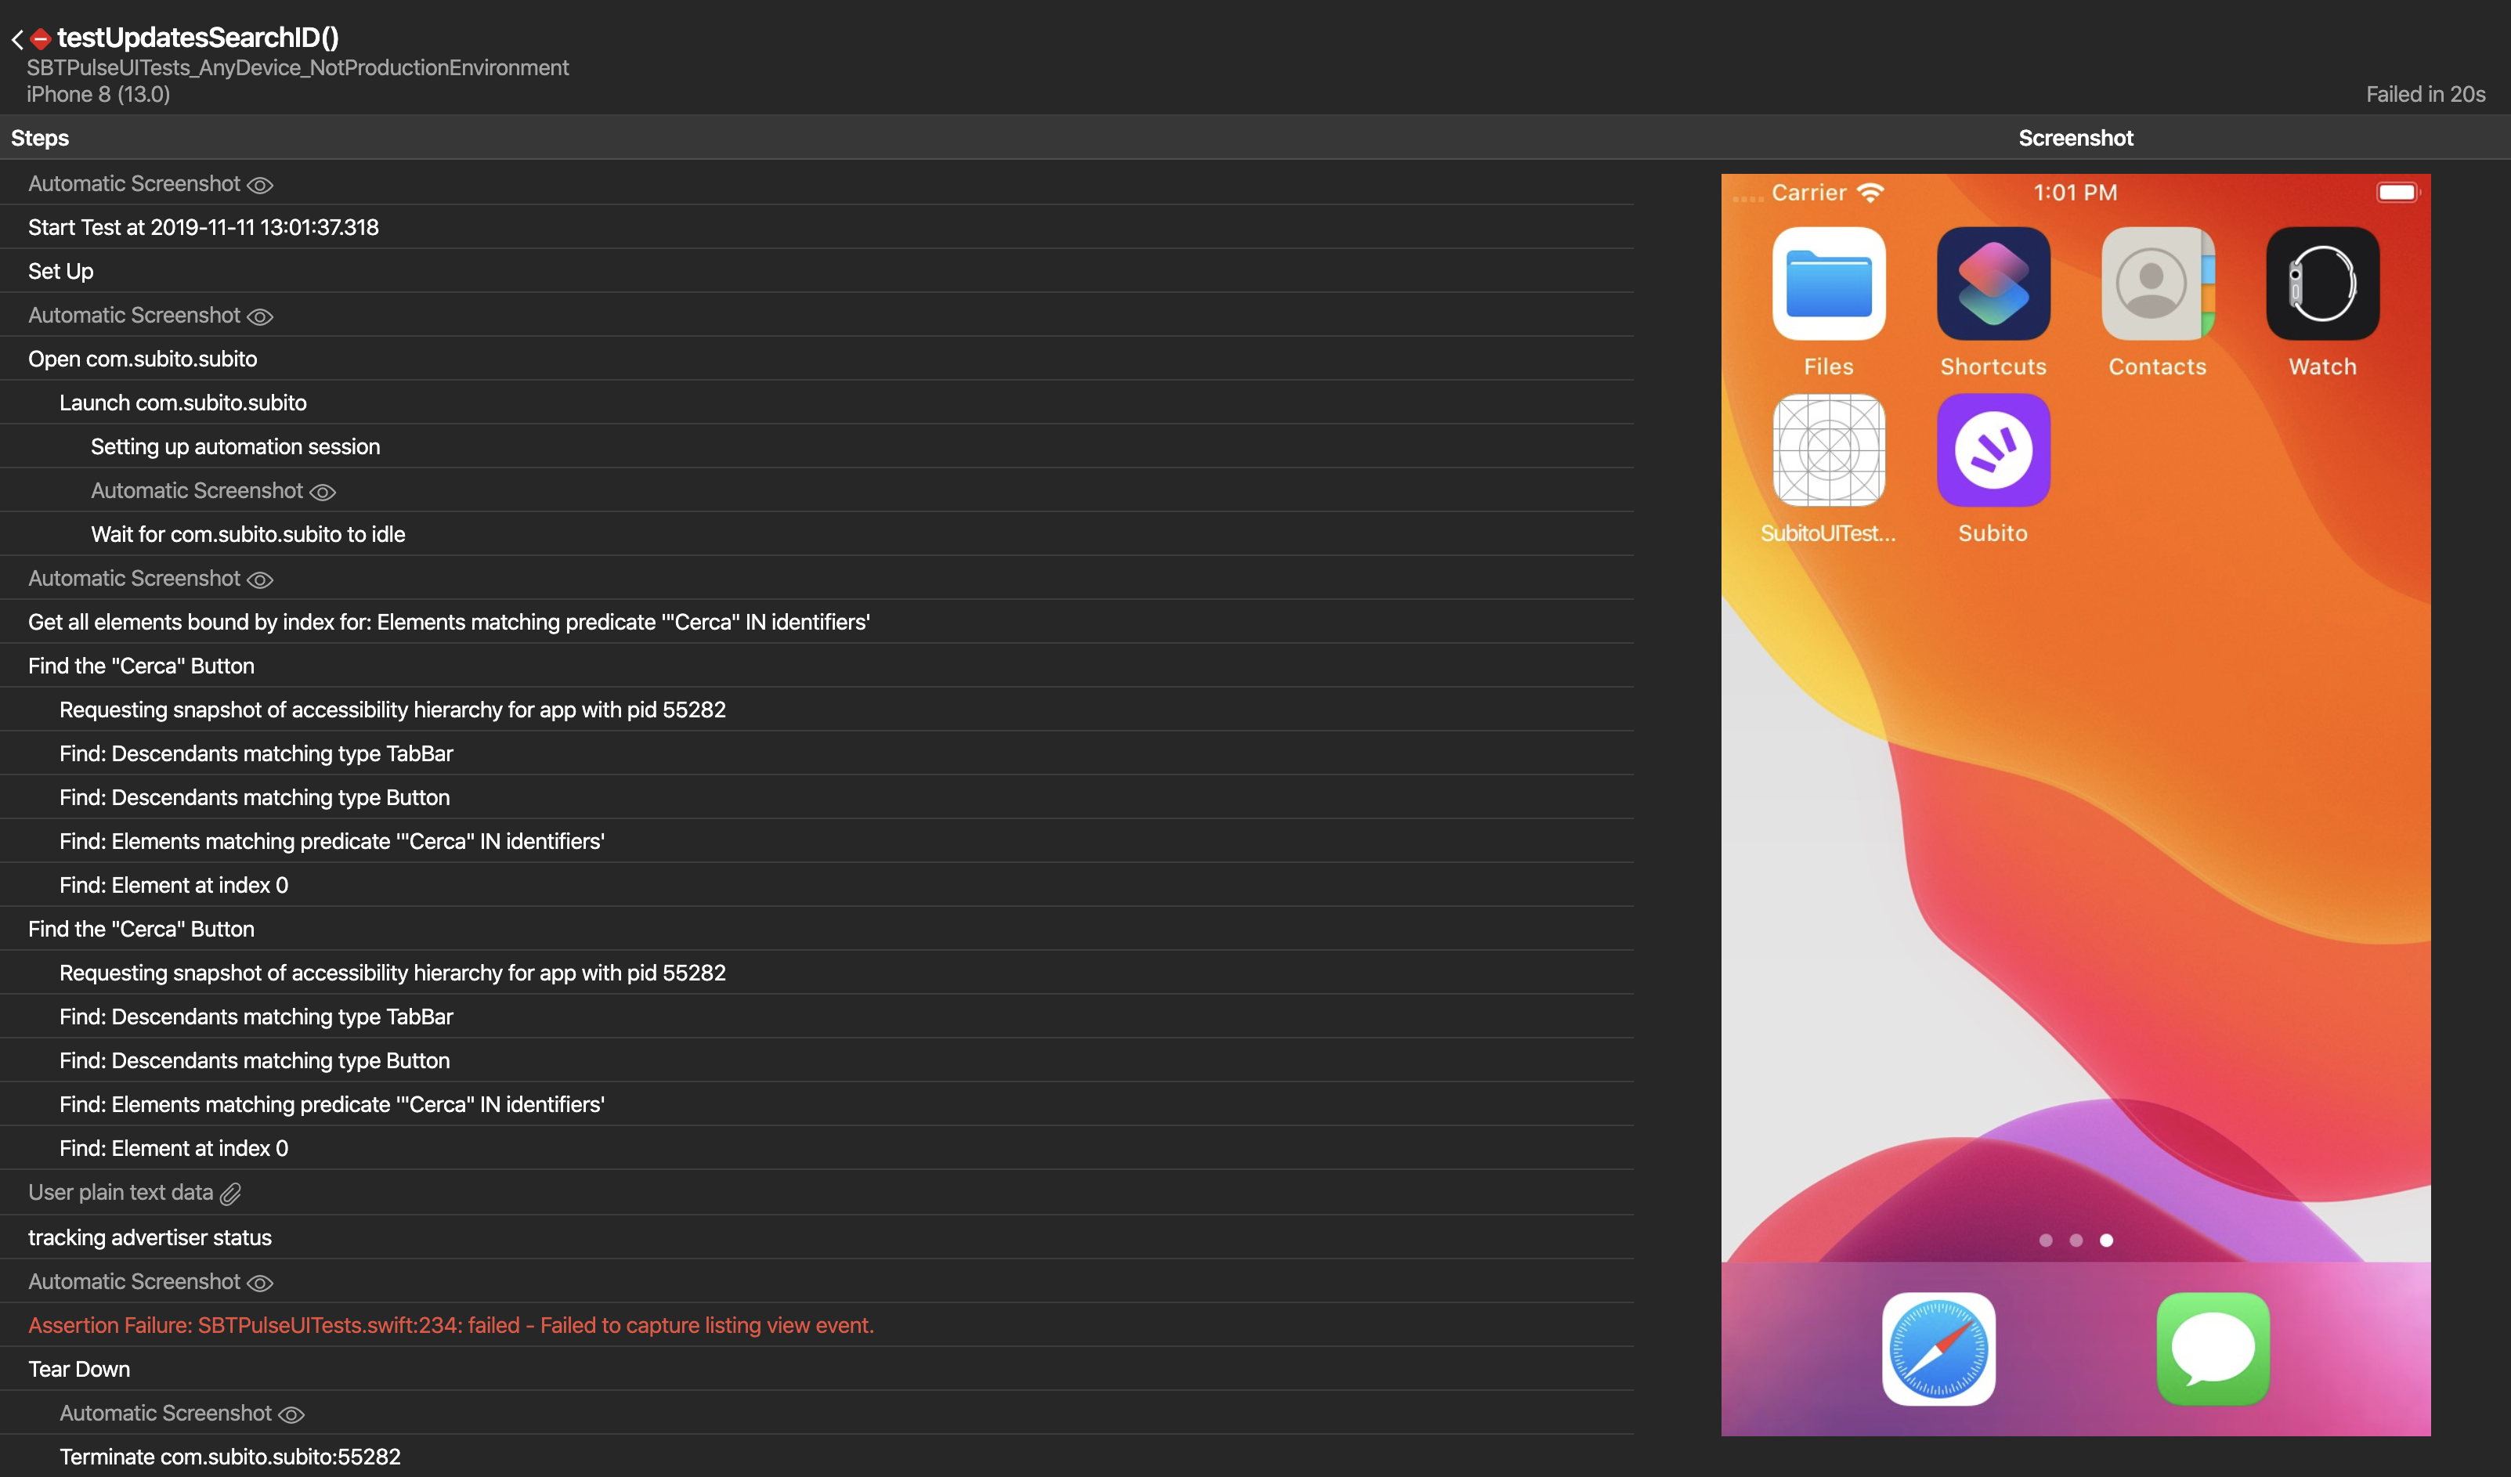Open the SubitoUITest runner app icon
Image resolution: width=2511 pixels, height=1477 pixels.
click(1829, 450)
